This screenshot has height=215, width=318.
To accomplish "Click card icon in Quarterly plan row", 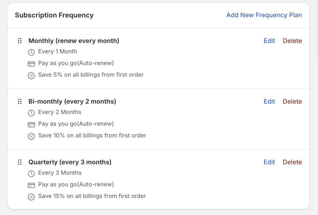I will click(31, 185).
